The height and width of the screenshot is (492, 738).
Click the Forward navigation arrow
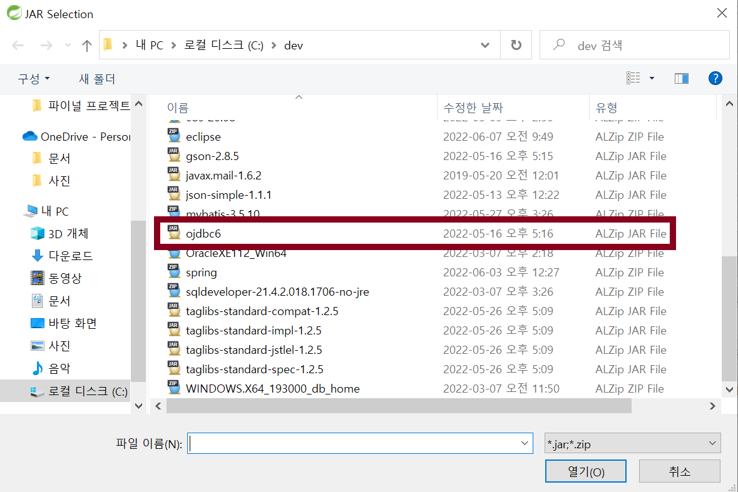pyautogui.click(x=46, y=45)
